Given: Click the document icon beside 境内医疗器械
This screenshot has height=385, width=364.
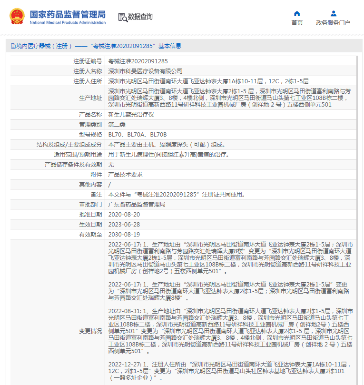Looking at the screenshot, I should coord(13,46).
